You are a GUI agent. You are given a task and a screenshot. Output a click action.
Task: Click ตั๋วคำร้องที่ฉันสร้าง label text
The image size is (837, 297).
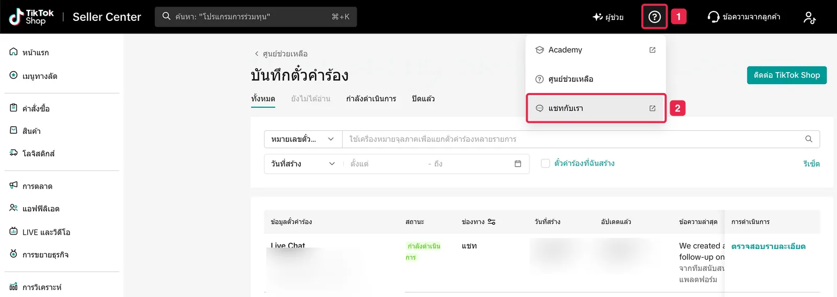(x=584, y=163)
